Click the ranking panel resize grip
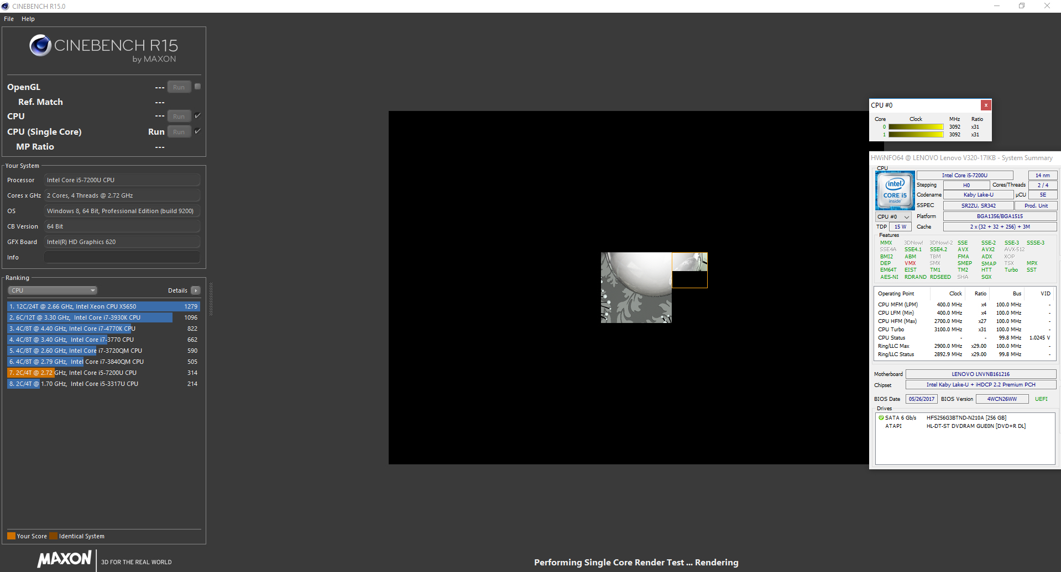This screenshot has width=1061, height=572. (x=211, y=299)
